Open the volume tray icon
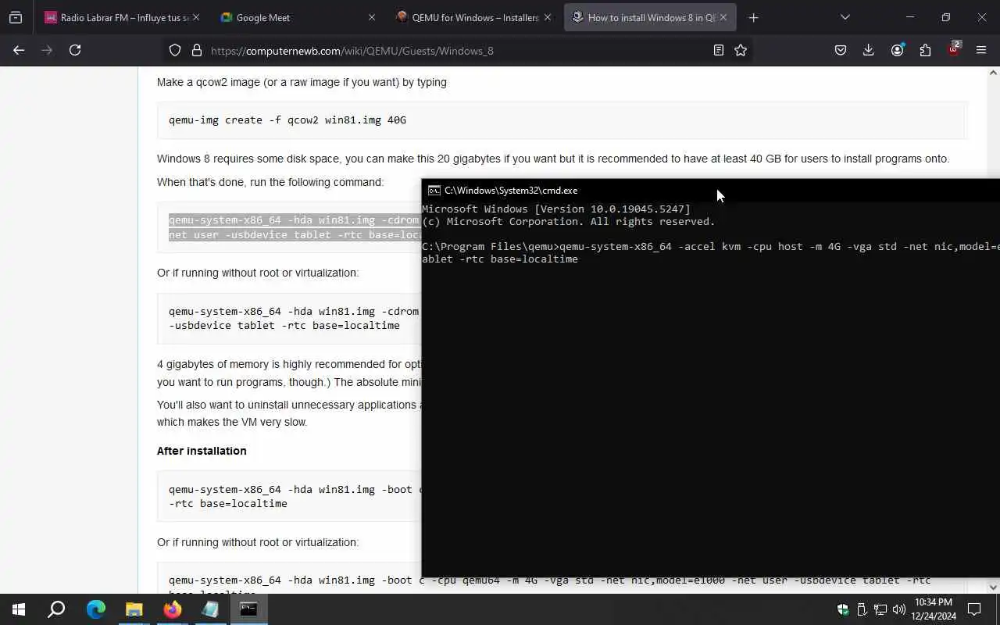The width and height of the screenshot is (1000, 625). (899, 609)
